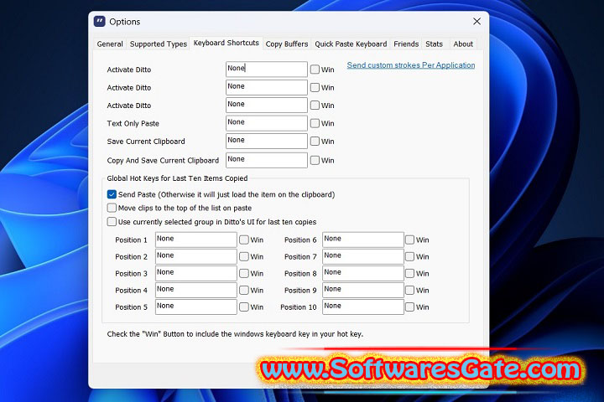Screen dimensions: 604x402
Task: Click the Position 1 hotkey field
Action: (196, 240)
